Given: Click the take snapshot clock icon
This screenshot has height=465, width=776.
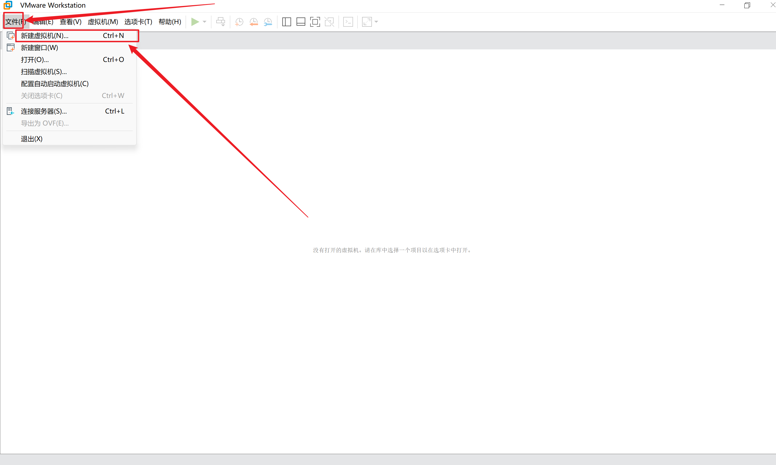Looking at the screenshot, I should 239,22.
